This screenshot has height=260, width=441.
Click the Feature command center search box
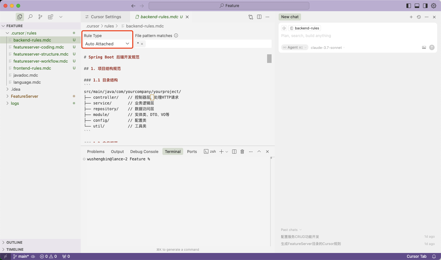pyautogui.click(x=229, y=6)
